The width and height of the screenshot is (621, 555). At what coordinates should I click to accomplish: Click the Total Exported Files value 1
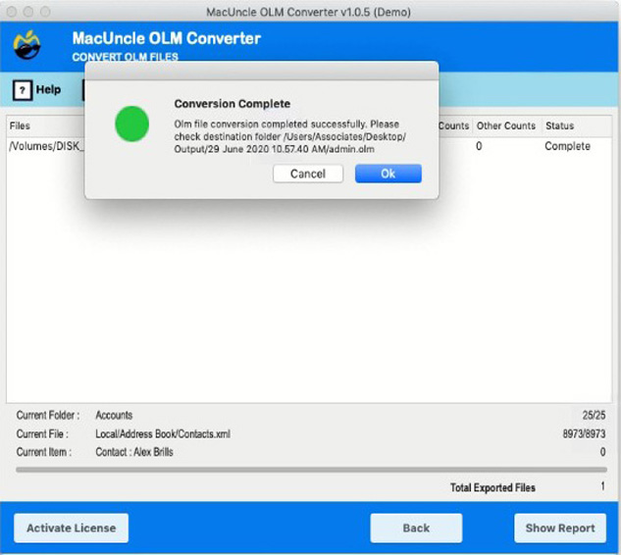tap(602, 486)
